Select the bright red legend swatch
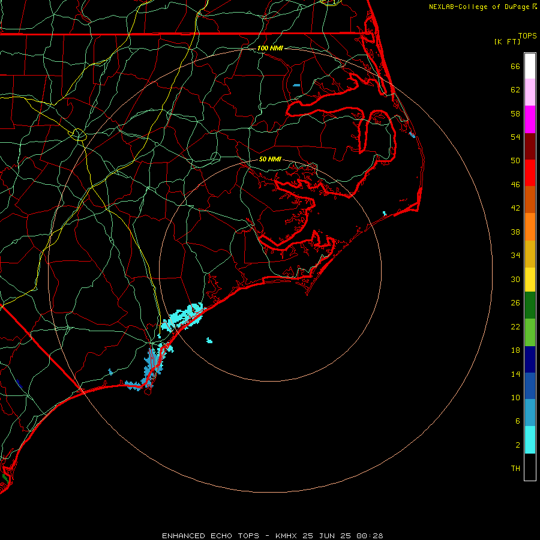This screenshot has width=540, height=540. (x=530, y=173)
